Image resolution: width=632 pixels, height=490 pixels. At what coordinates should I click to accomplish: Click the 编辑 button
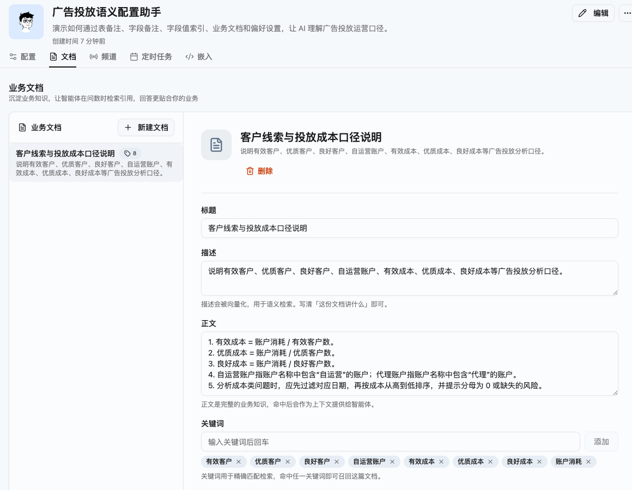[x=593, y=13]
